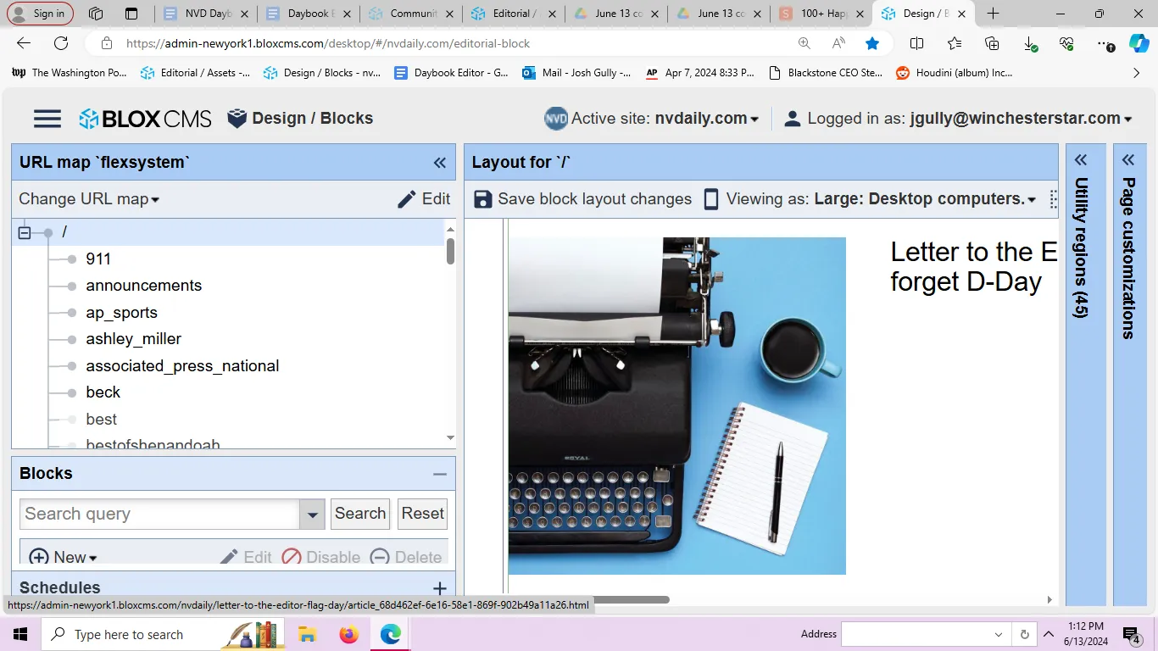Viewport: 1158px width, 651px height.
Task: Open the BLOX CMS hamburger menu
Action: click(x=47, y=119)
